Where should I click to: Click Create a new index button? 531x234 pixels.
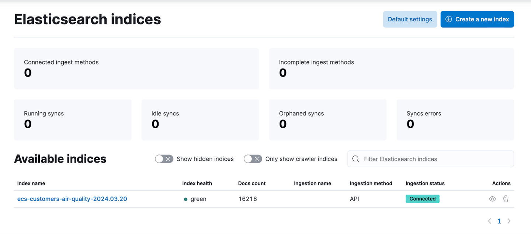[477, 19]
